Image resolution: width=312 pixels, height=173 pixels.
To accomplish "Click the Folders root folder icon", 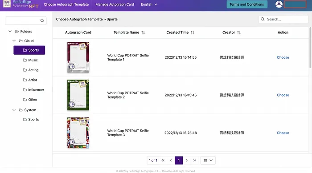I will tap(17, 32).
